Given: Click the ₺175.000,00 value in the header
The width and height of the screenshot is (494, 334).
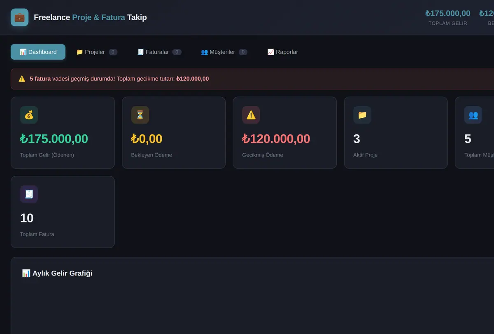Looking at the screenshot, I should click(448, 14).
